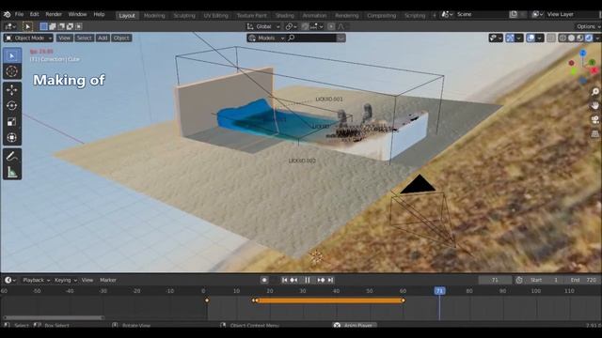
Task: Pause the animation playback
Action: (308, 280)
